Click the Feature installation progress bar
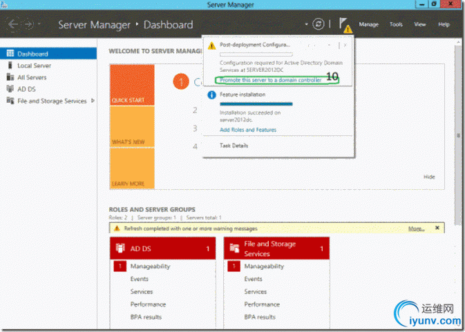 [x=256, y=104]
